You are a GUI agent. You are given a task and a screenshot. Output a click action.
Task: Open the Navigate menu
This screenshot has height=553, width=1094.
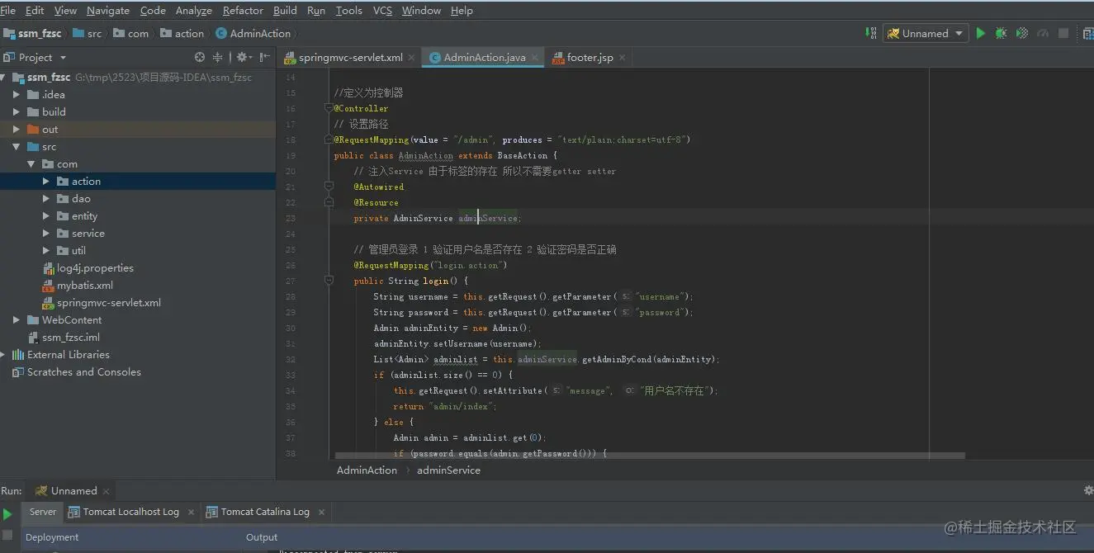pos(108,11)
